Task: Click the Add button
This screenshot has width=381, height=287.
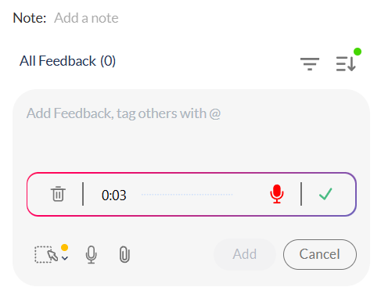Action: click(245, 254)
